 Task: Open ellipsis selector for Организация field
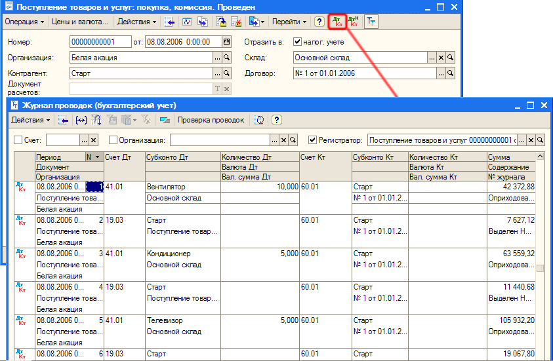click(x=217, y=58)
